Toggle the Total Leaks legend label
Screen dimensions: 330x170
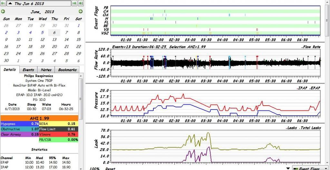point(311,128)
